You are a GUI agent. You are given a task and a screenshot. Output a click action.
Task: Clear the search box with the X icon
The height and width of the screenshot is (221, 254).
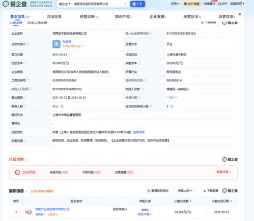[x=125, y=4]
